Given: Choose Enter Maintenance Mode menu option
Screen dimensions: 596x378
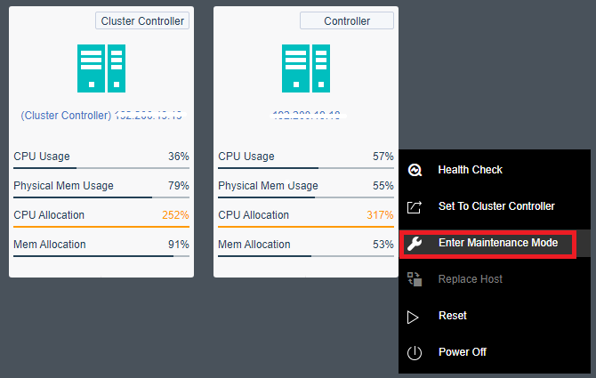Looking at the screenshot, I should pyautogui.click(x=497, y=243).
